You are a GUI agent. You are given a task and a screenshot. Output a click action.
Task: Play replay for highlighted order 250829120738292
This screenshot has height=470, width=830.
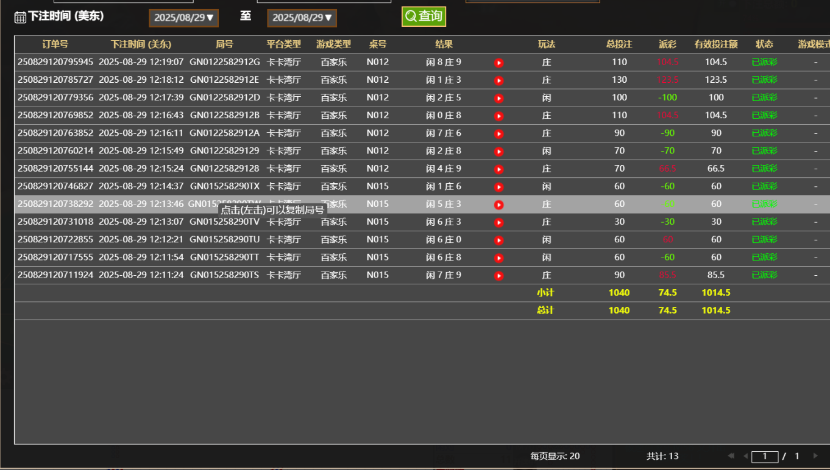498,205
